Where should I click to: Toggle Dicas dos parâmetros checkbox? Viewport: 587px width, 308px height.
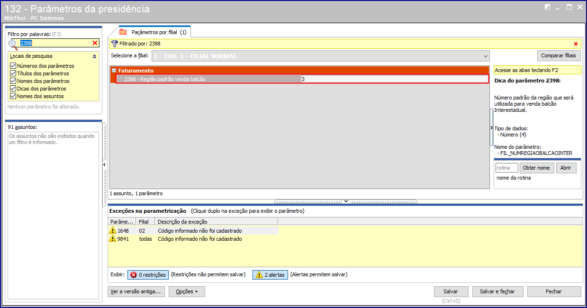(x=13, y=89)
